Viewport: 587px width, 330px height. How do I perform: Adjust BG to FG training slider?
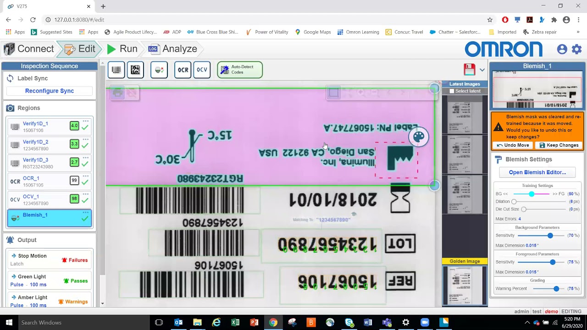point(532,194)
